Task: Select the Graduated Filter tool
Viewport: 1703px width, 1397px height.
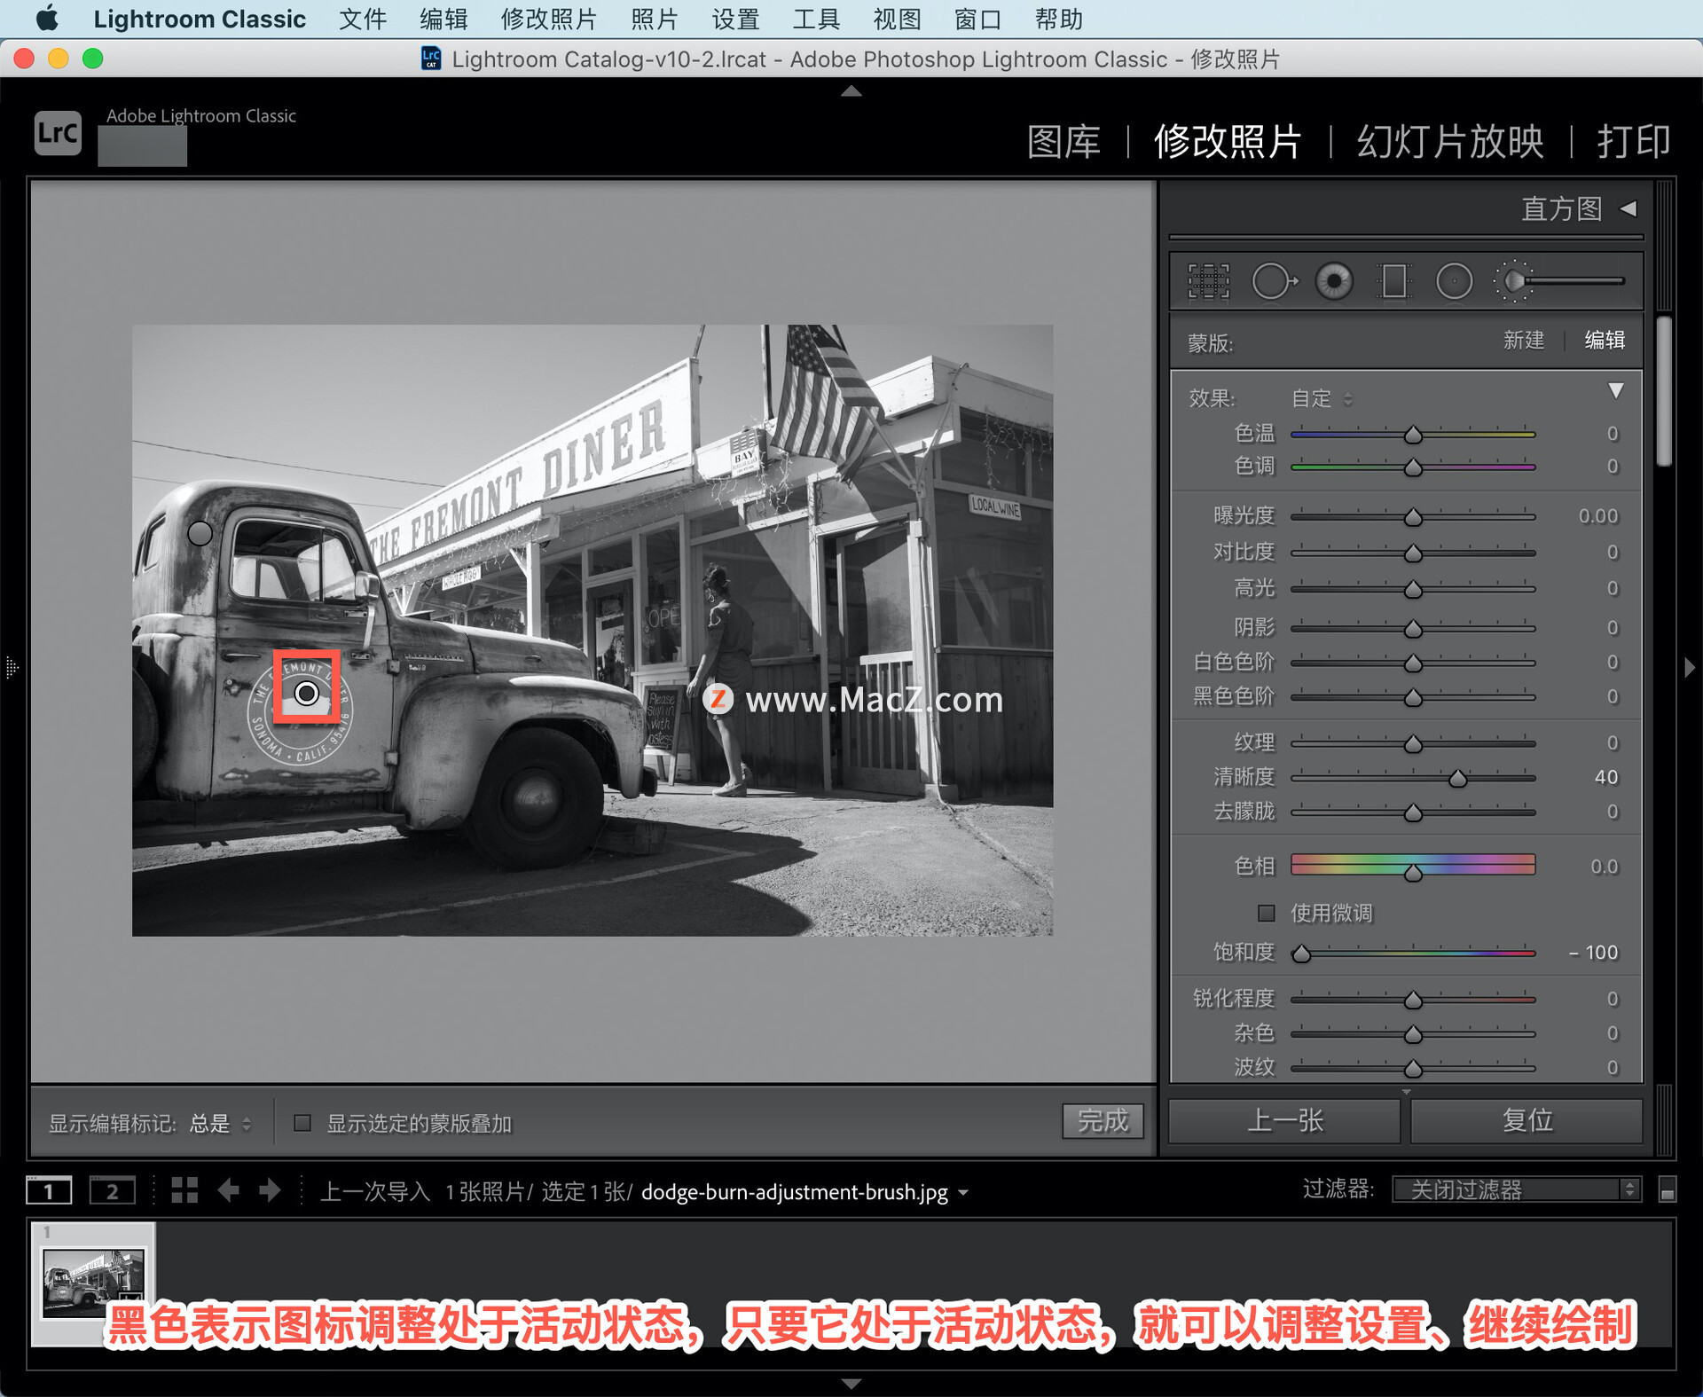Action: point(1394,282)
